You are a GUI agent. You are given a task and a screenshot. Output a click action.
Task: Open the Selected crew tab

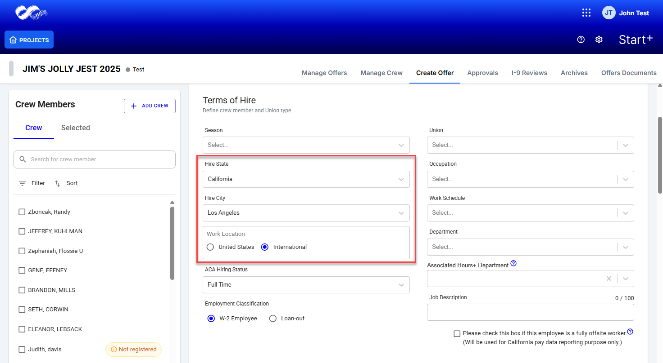click(x=75, y=128)
